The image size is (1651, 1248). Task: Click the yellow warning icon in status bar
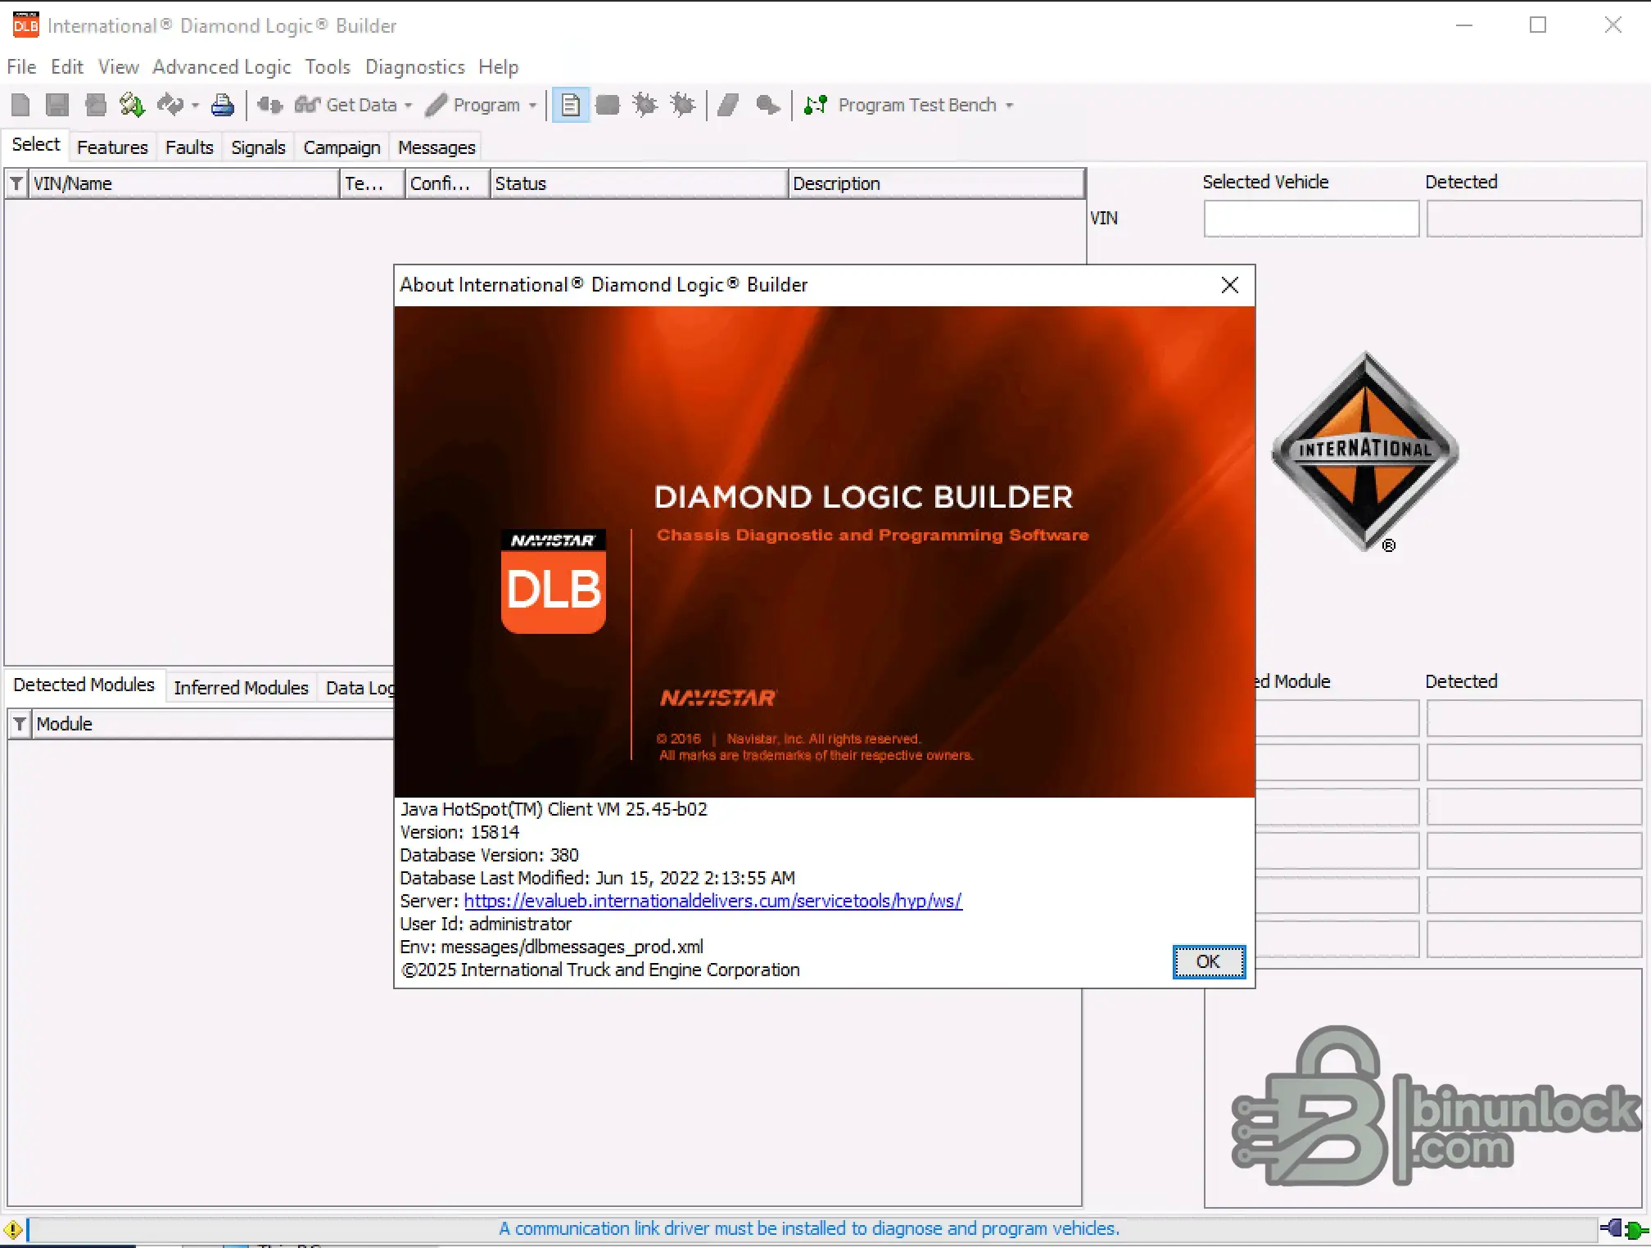[12, 1229]
